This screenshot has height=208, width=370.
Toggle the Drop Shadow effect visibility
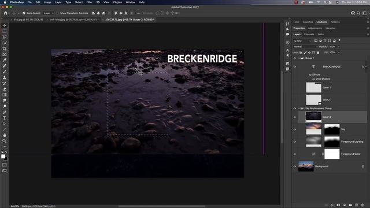click(x=313, y=79)
